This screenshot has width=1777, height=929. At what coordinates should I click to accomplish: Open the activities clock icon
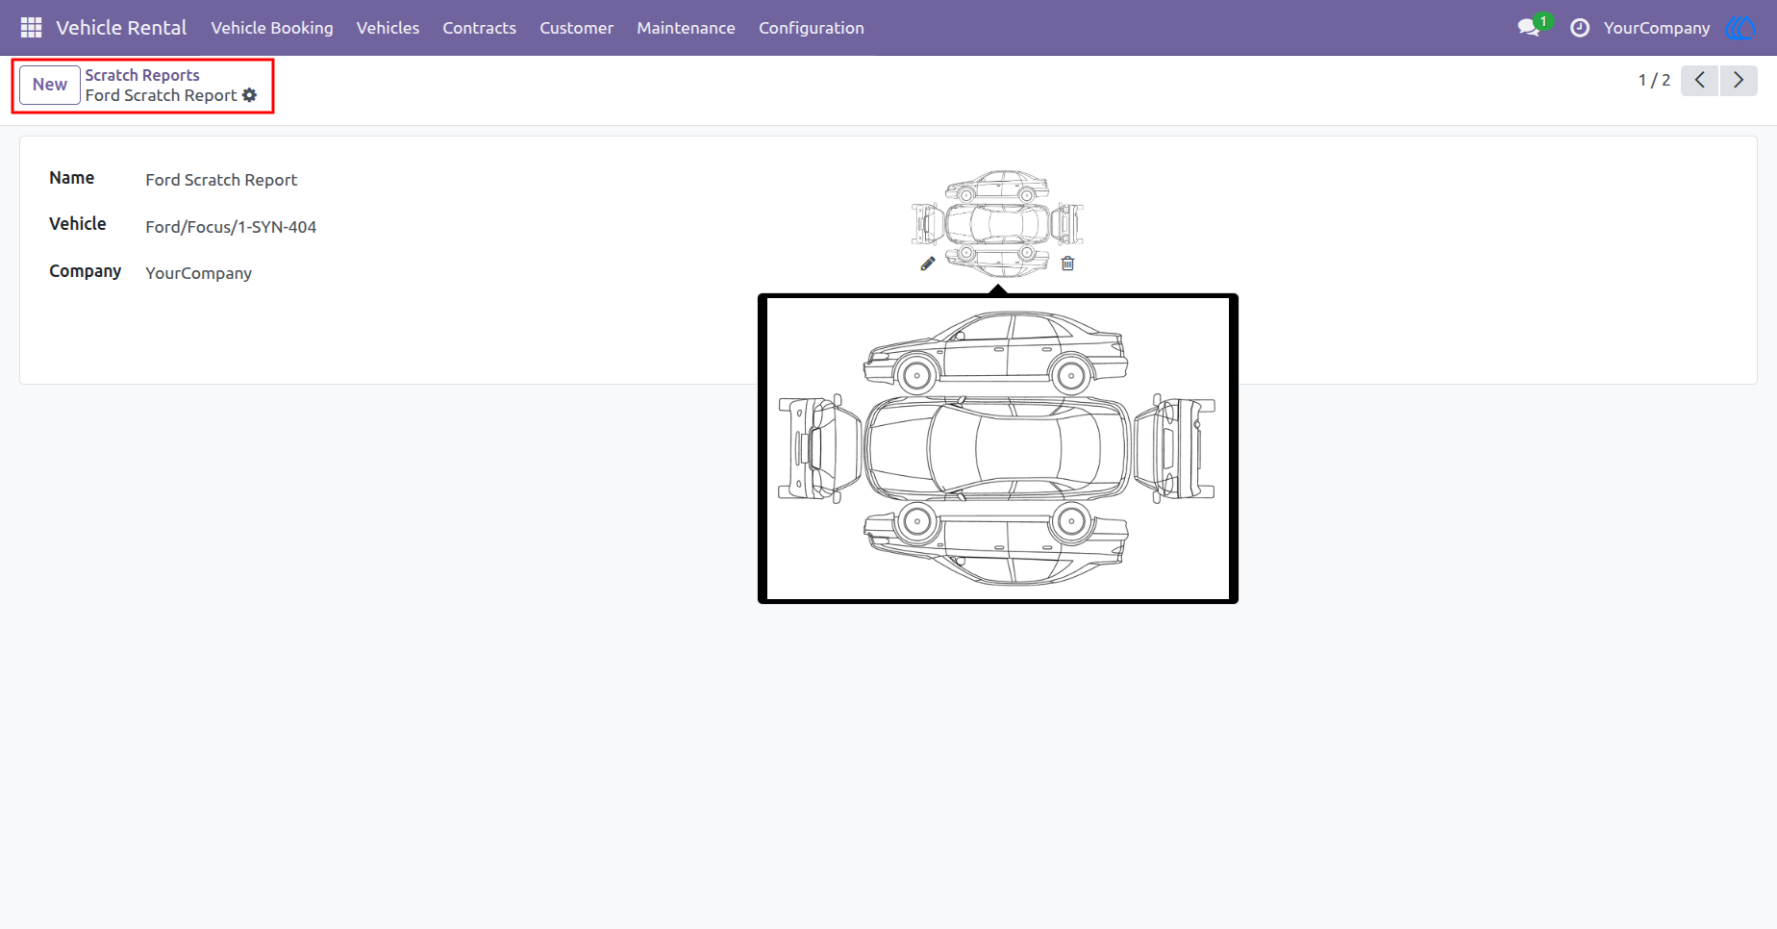point(1580,28)
